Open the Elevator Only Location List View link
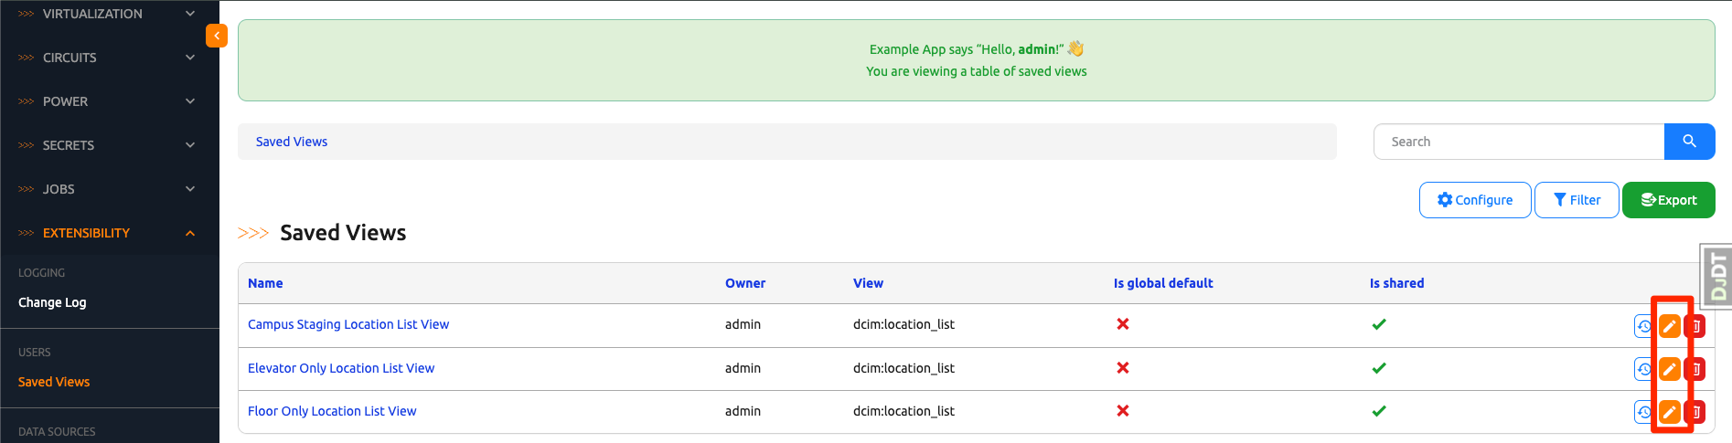 341,368
